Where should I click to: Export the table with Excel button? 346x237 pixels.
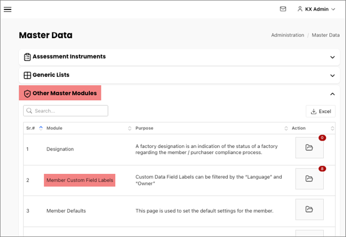pyautogui.click(x=320, y=111)
